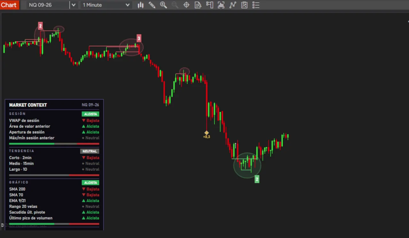The width and height of the screenshot is (409, 238).
Task: Open the data box icon
Action: pos(198,5)
